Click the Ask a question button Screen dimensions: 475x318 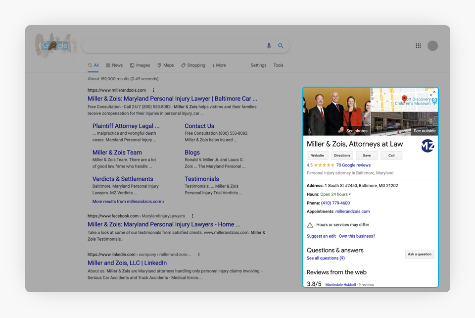click(420, 254)
